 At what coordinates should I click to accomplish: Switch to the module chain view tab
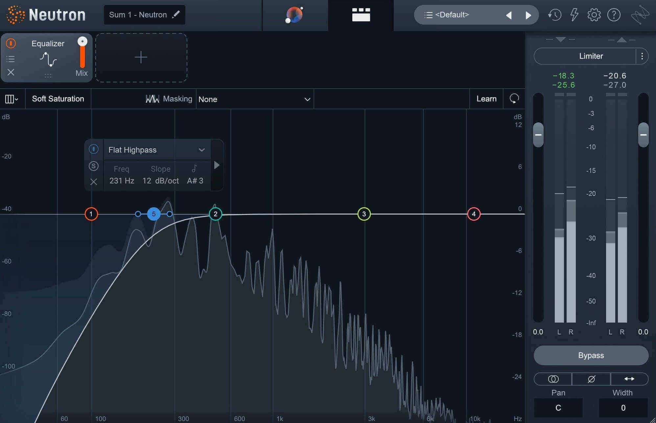(x=361, y=15)
